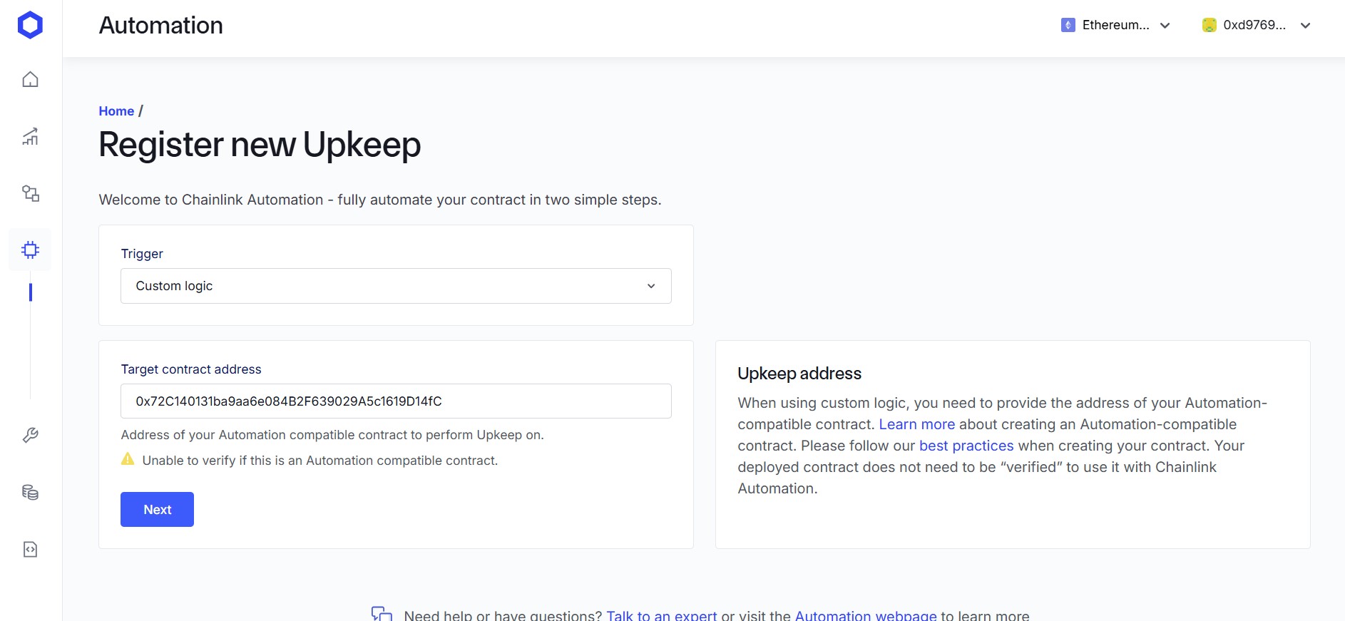The width and height of the screenshot is (1345, 621).
Task: Click the Welcome to Chainlink Automation text
Action: tap(380, 200)
